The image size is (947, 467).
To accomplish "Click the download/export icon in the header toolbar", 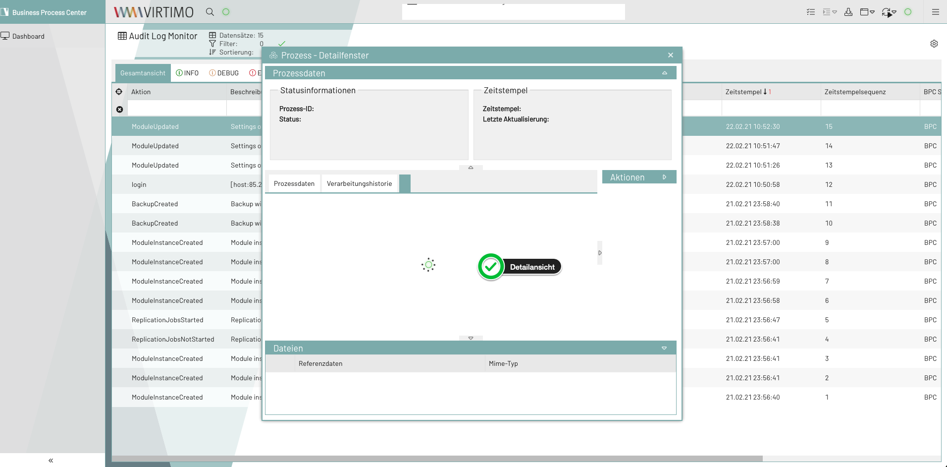I will (x=848, y=12).
